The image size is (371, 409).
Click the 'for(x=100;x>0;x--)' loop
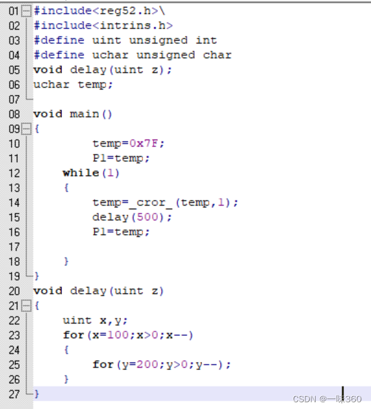[128, 335]
